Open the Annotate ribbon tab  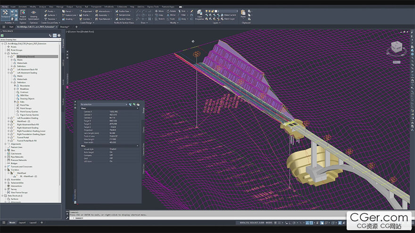tap(23, 7)
